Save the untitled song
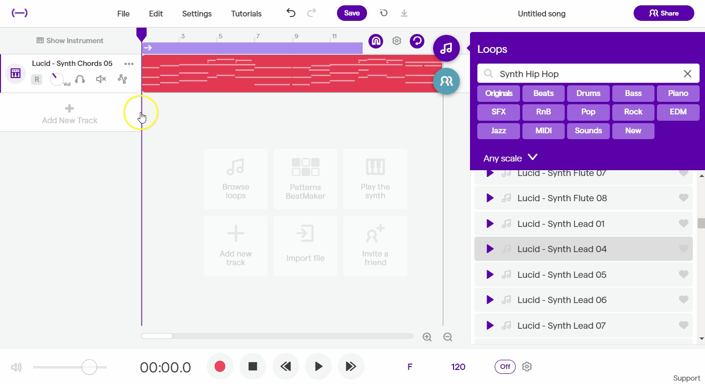 352,13
